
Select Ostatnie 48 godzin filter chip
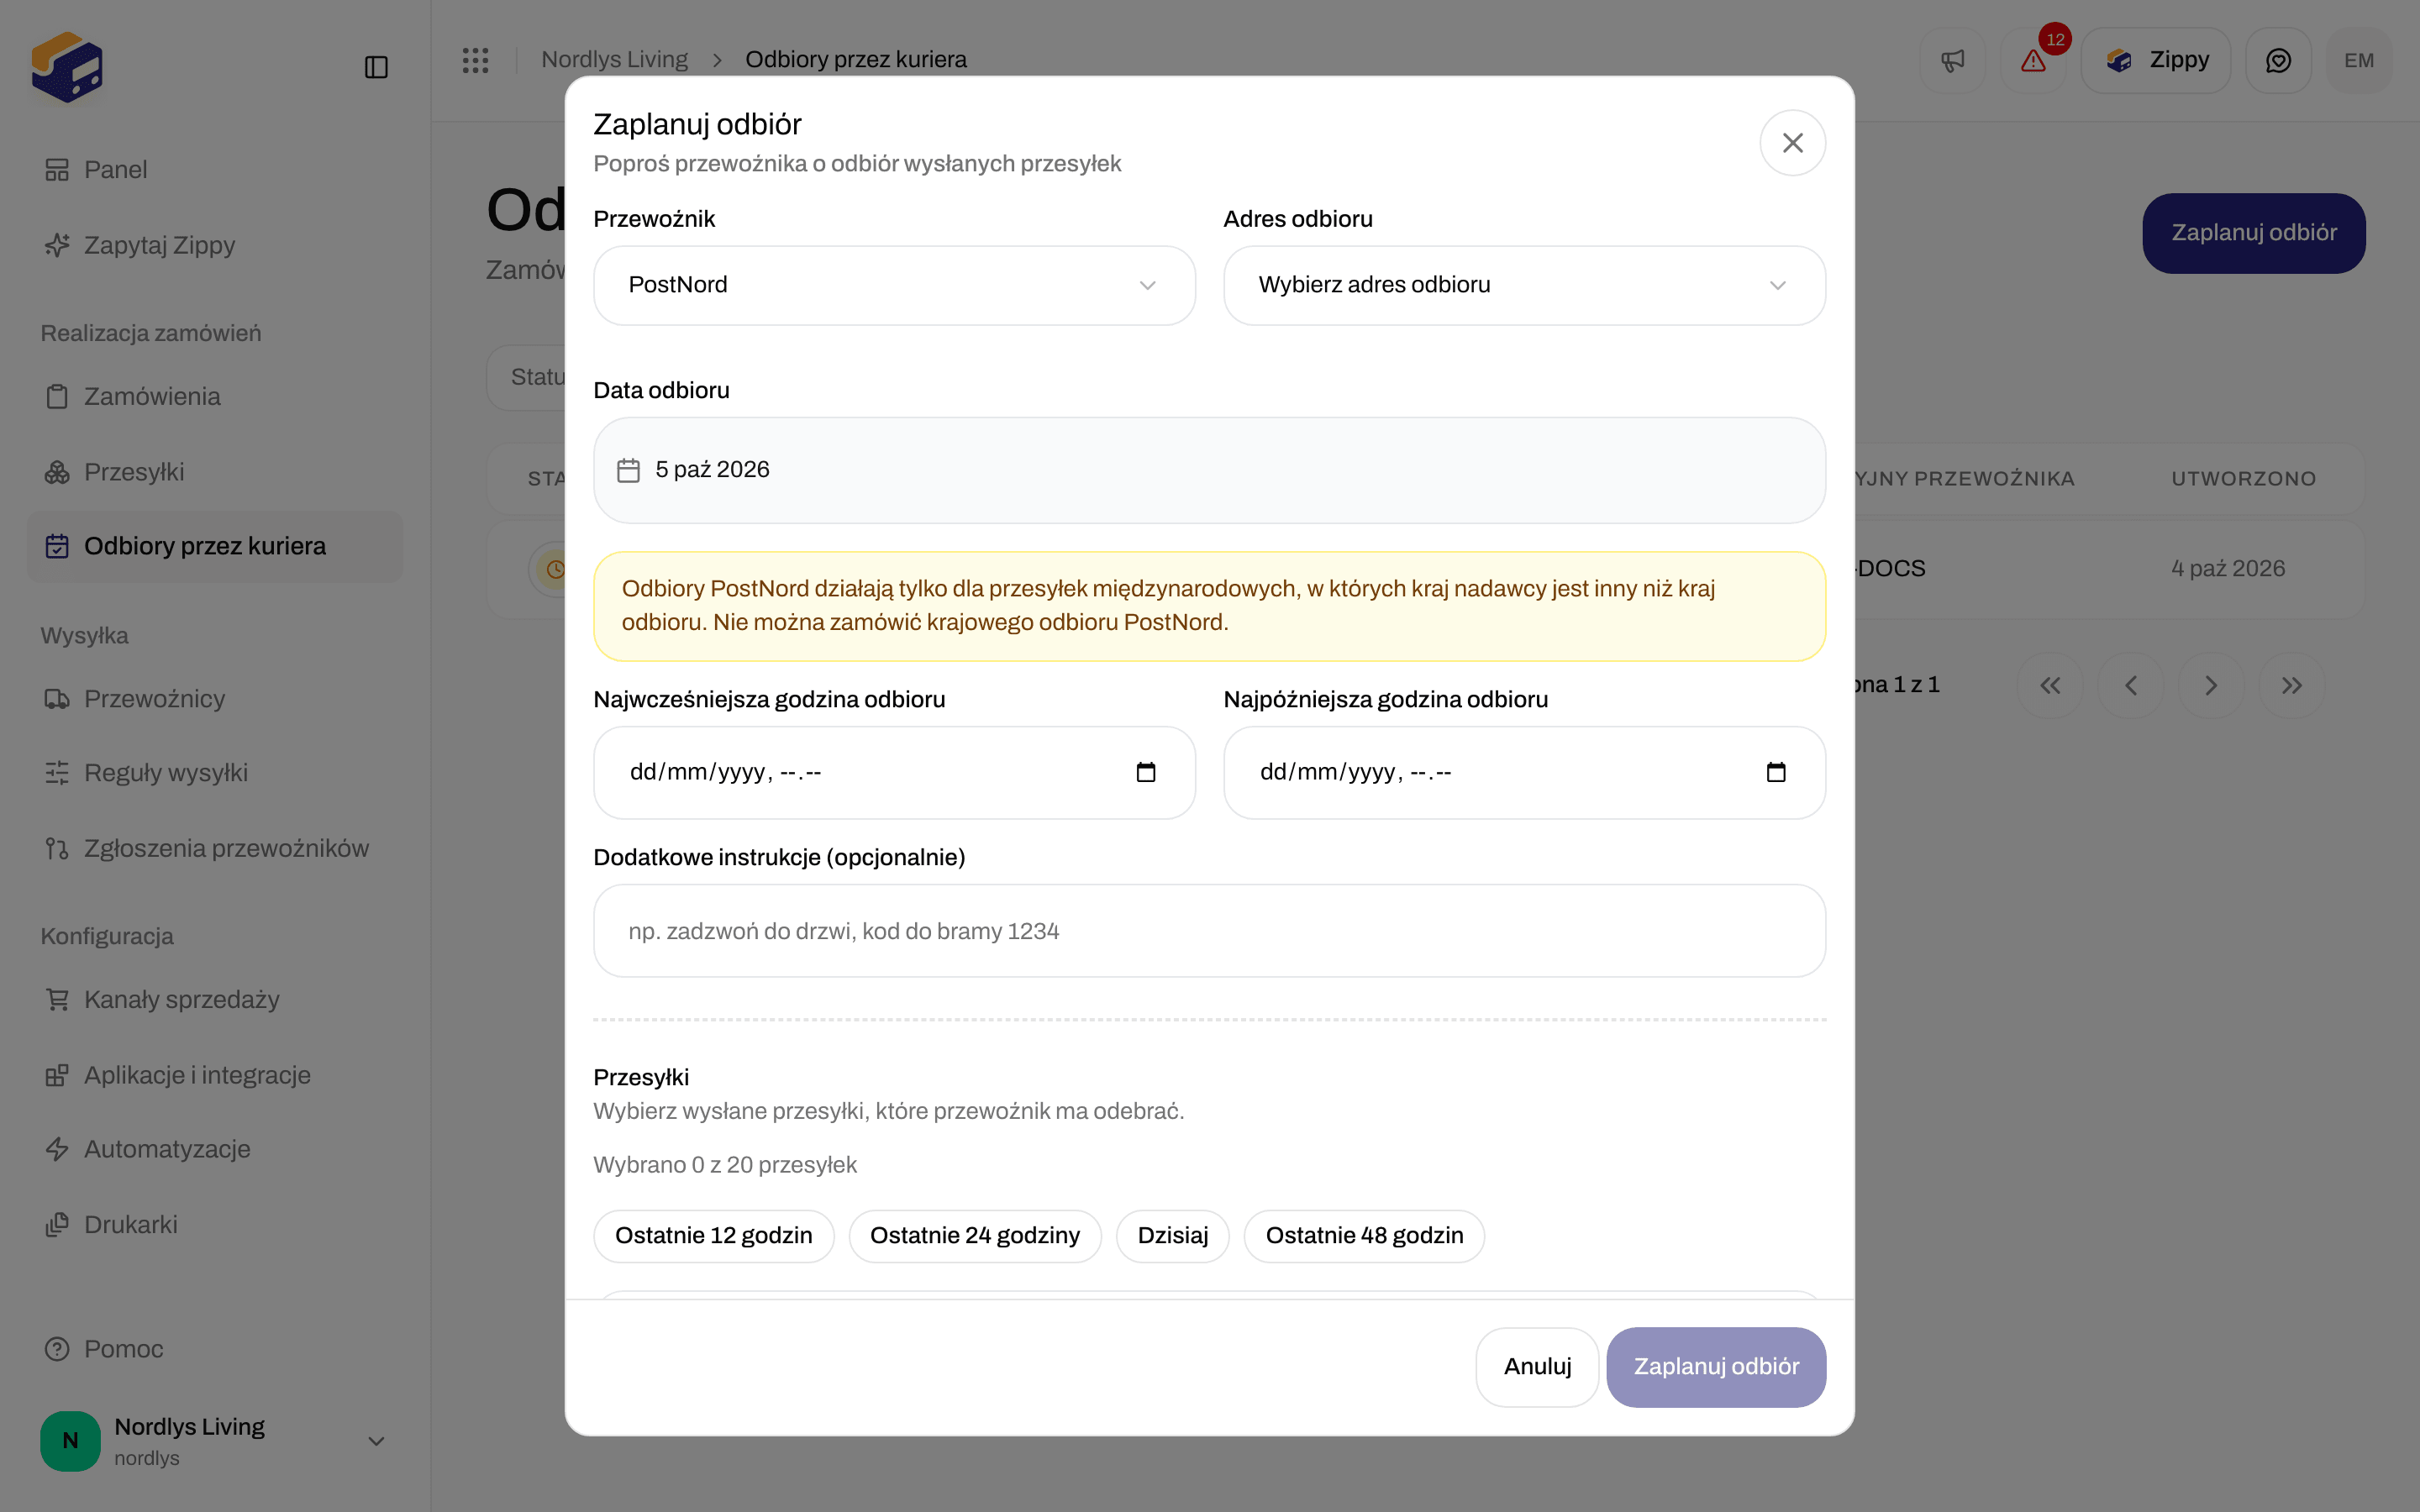[1364, 1236]
